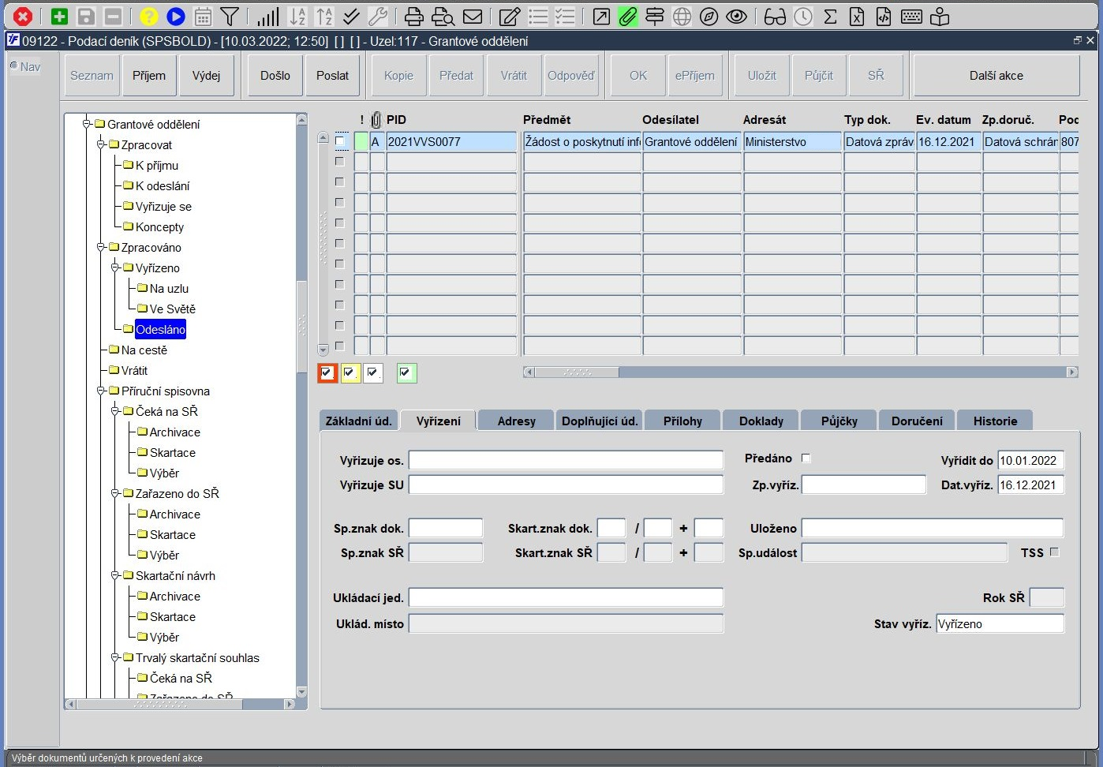Tick the checkbox for row 2021VVS0077
This screenshot has height=767, width=1103.
point(340,141)
